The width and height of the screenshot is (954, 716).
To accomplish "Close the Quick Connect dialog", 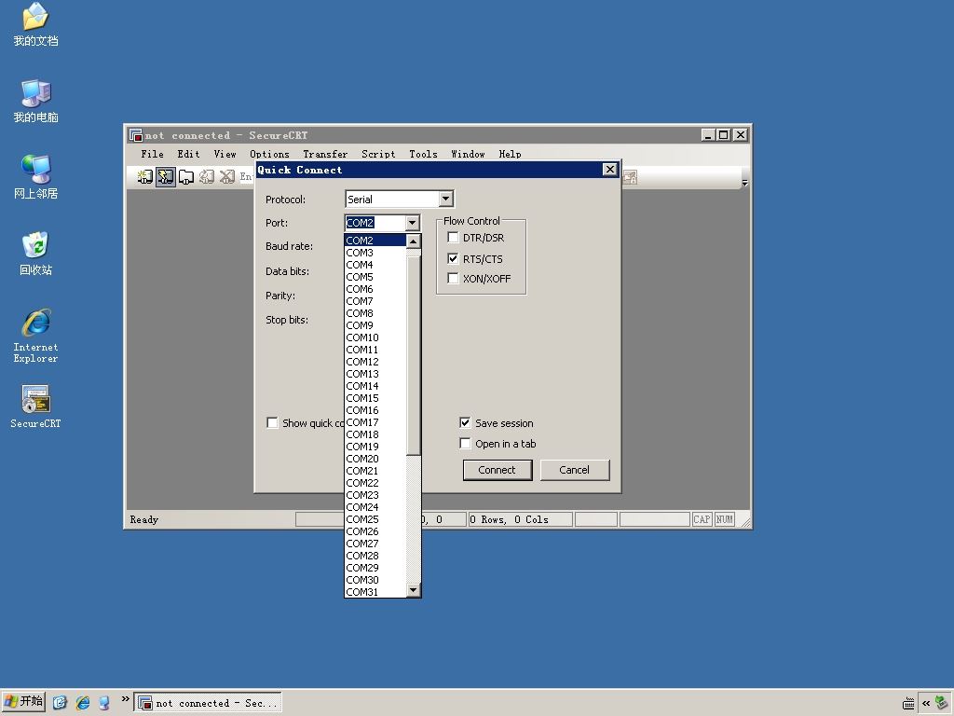I will coord(609,170).
